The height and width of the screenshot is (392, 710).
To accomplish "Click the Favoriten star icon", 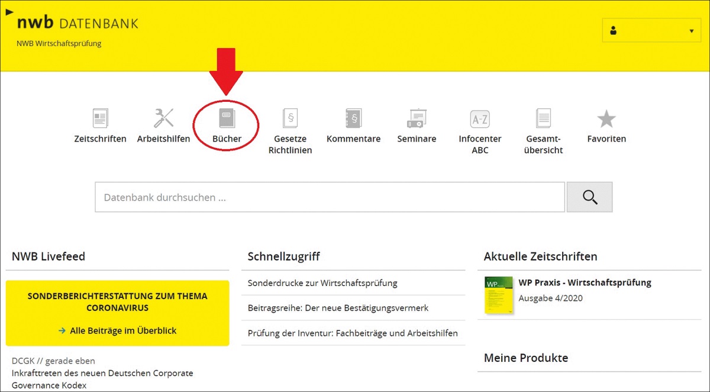I will [606, 118].
